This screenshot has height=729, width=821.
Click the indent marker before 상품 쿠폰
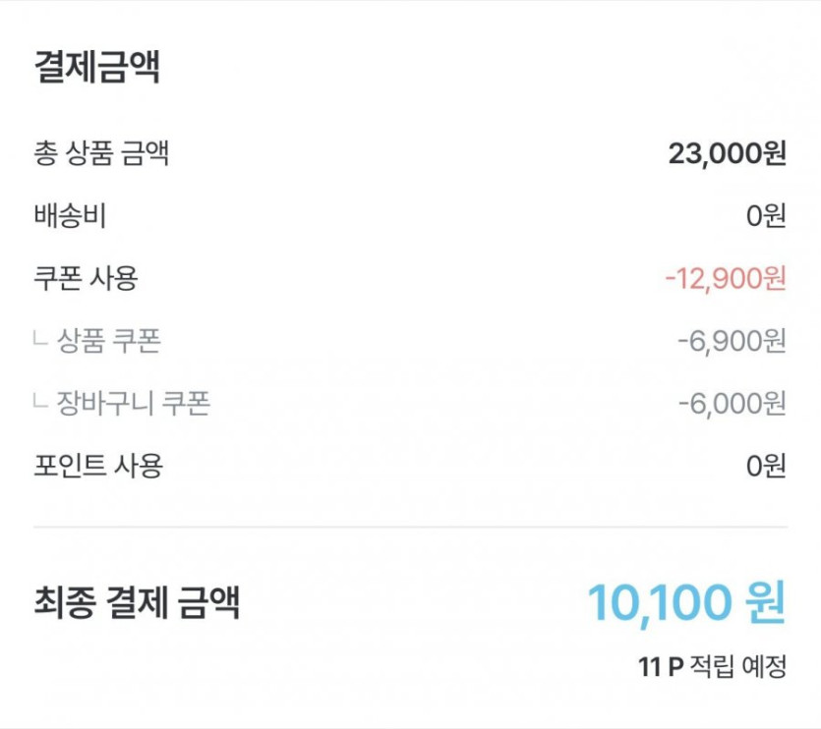(40, 341)
